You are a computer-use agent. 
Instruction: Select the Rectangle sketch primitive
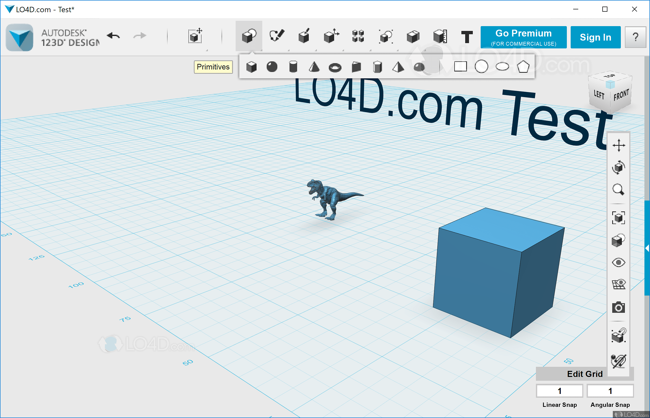click(x=461, y=66)
